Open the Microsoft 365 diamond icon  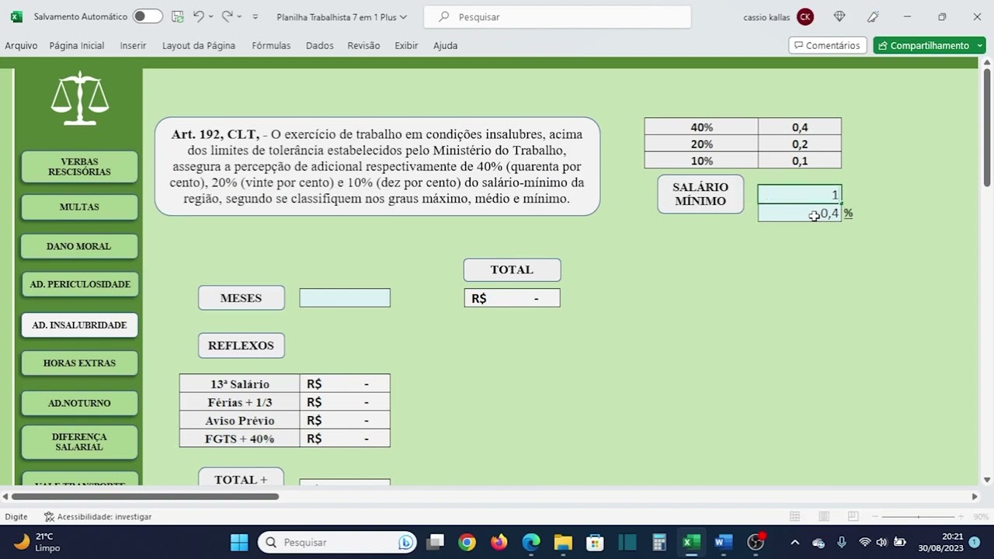[x=839, y=16]
